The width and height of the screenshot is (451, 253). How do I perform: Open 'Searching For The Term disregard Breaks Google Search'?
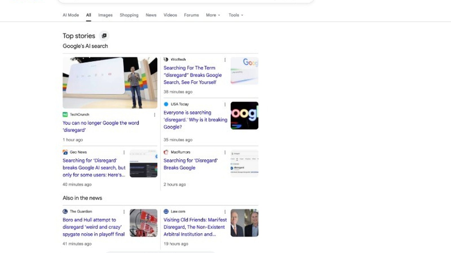193,75
